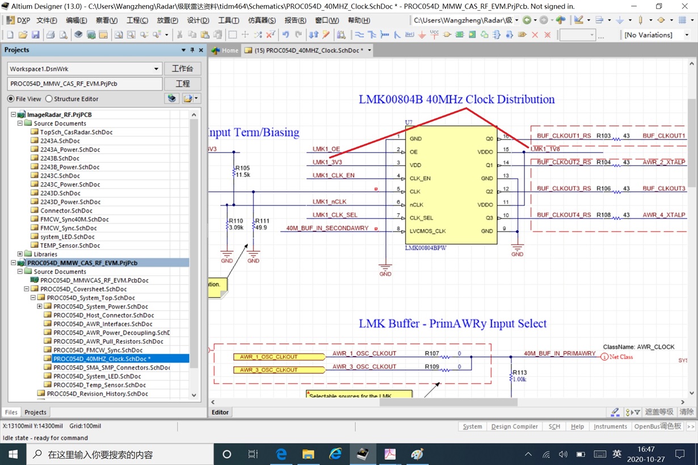This screenshot has height=465, width=698.
Task: Select the place wire tool
Action: pos(359,35)
